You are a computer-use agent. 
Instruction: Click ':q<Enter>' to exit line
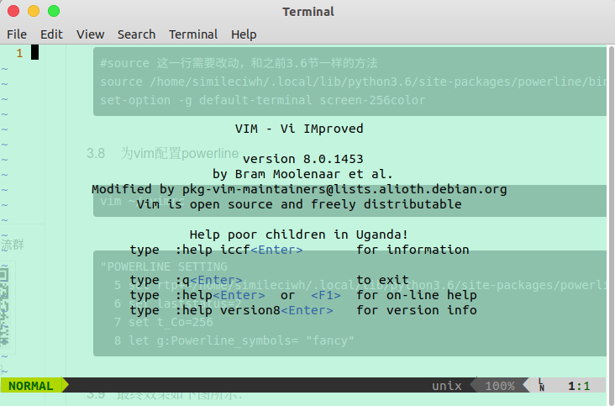click(270, 280)
